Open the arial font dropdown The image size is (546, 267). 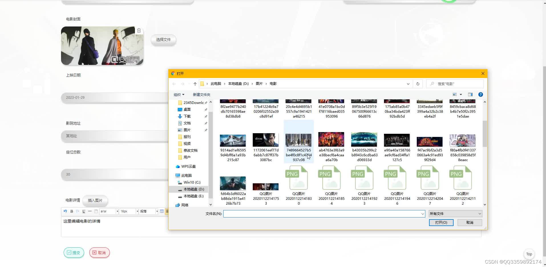pos(109,211)
